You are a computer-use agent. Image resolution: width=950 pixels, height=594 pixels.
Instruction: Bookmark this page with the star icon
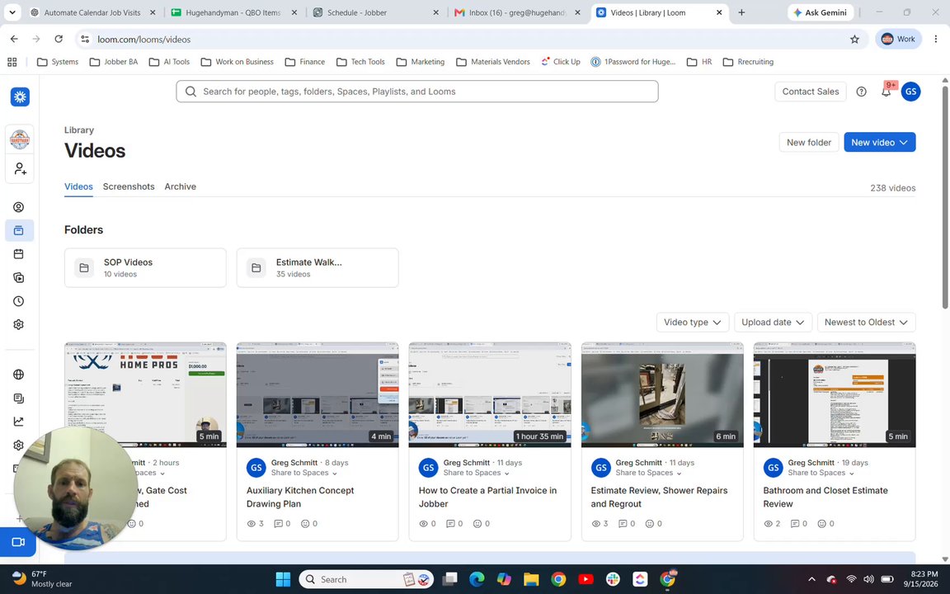854,40
